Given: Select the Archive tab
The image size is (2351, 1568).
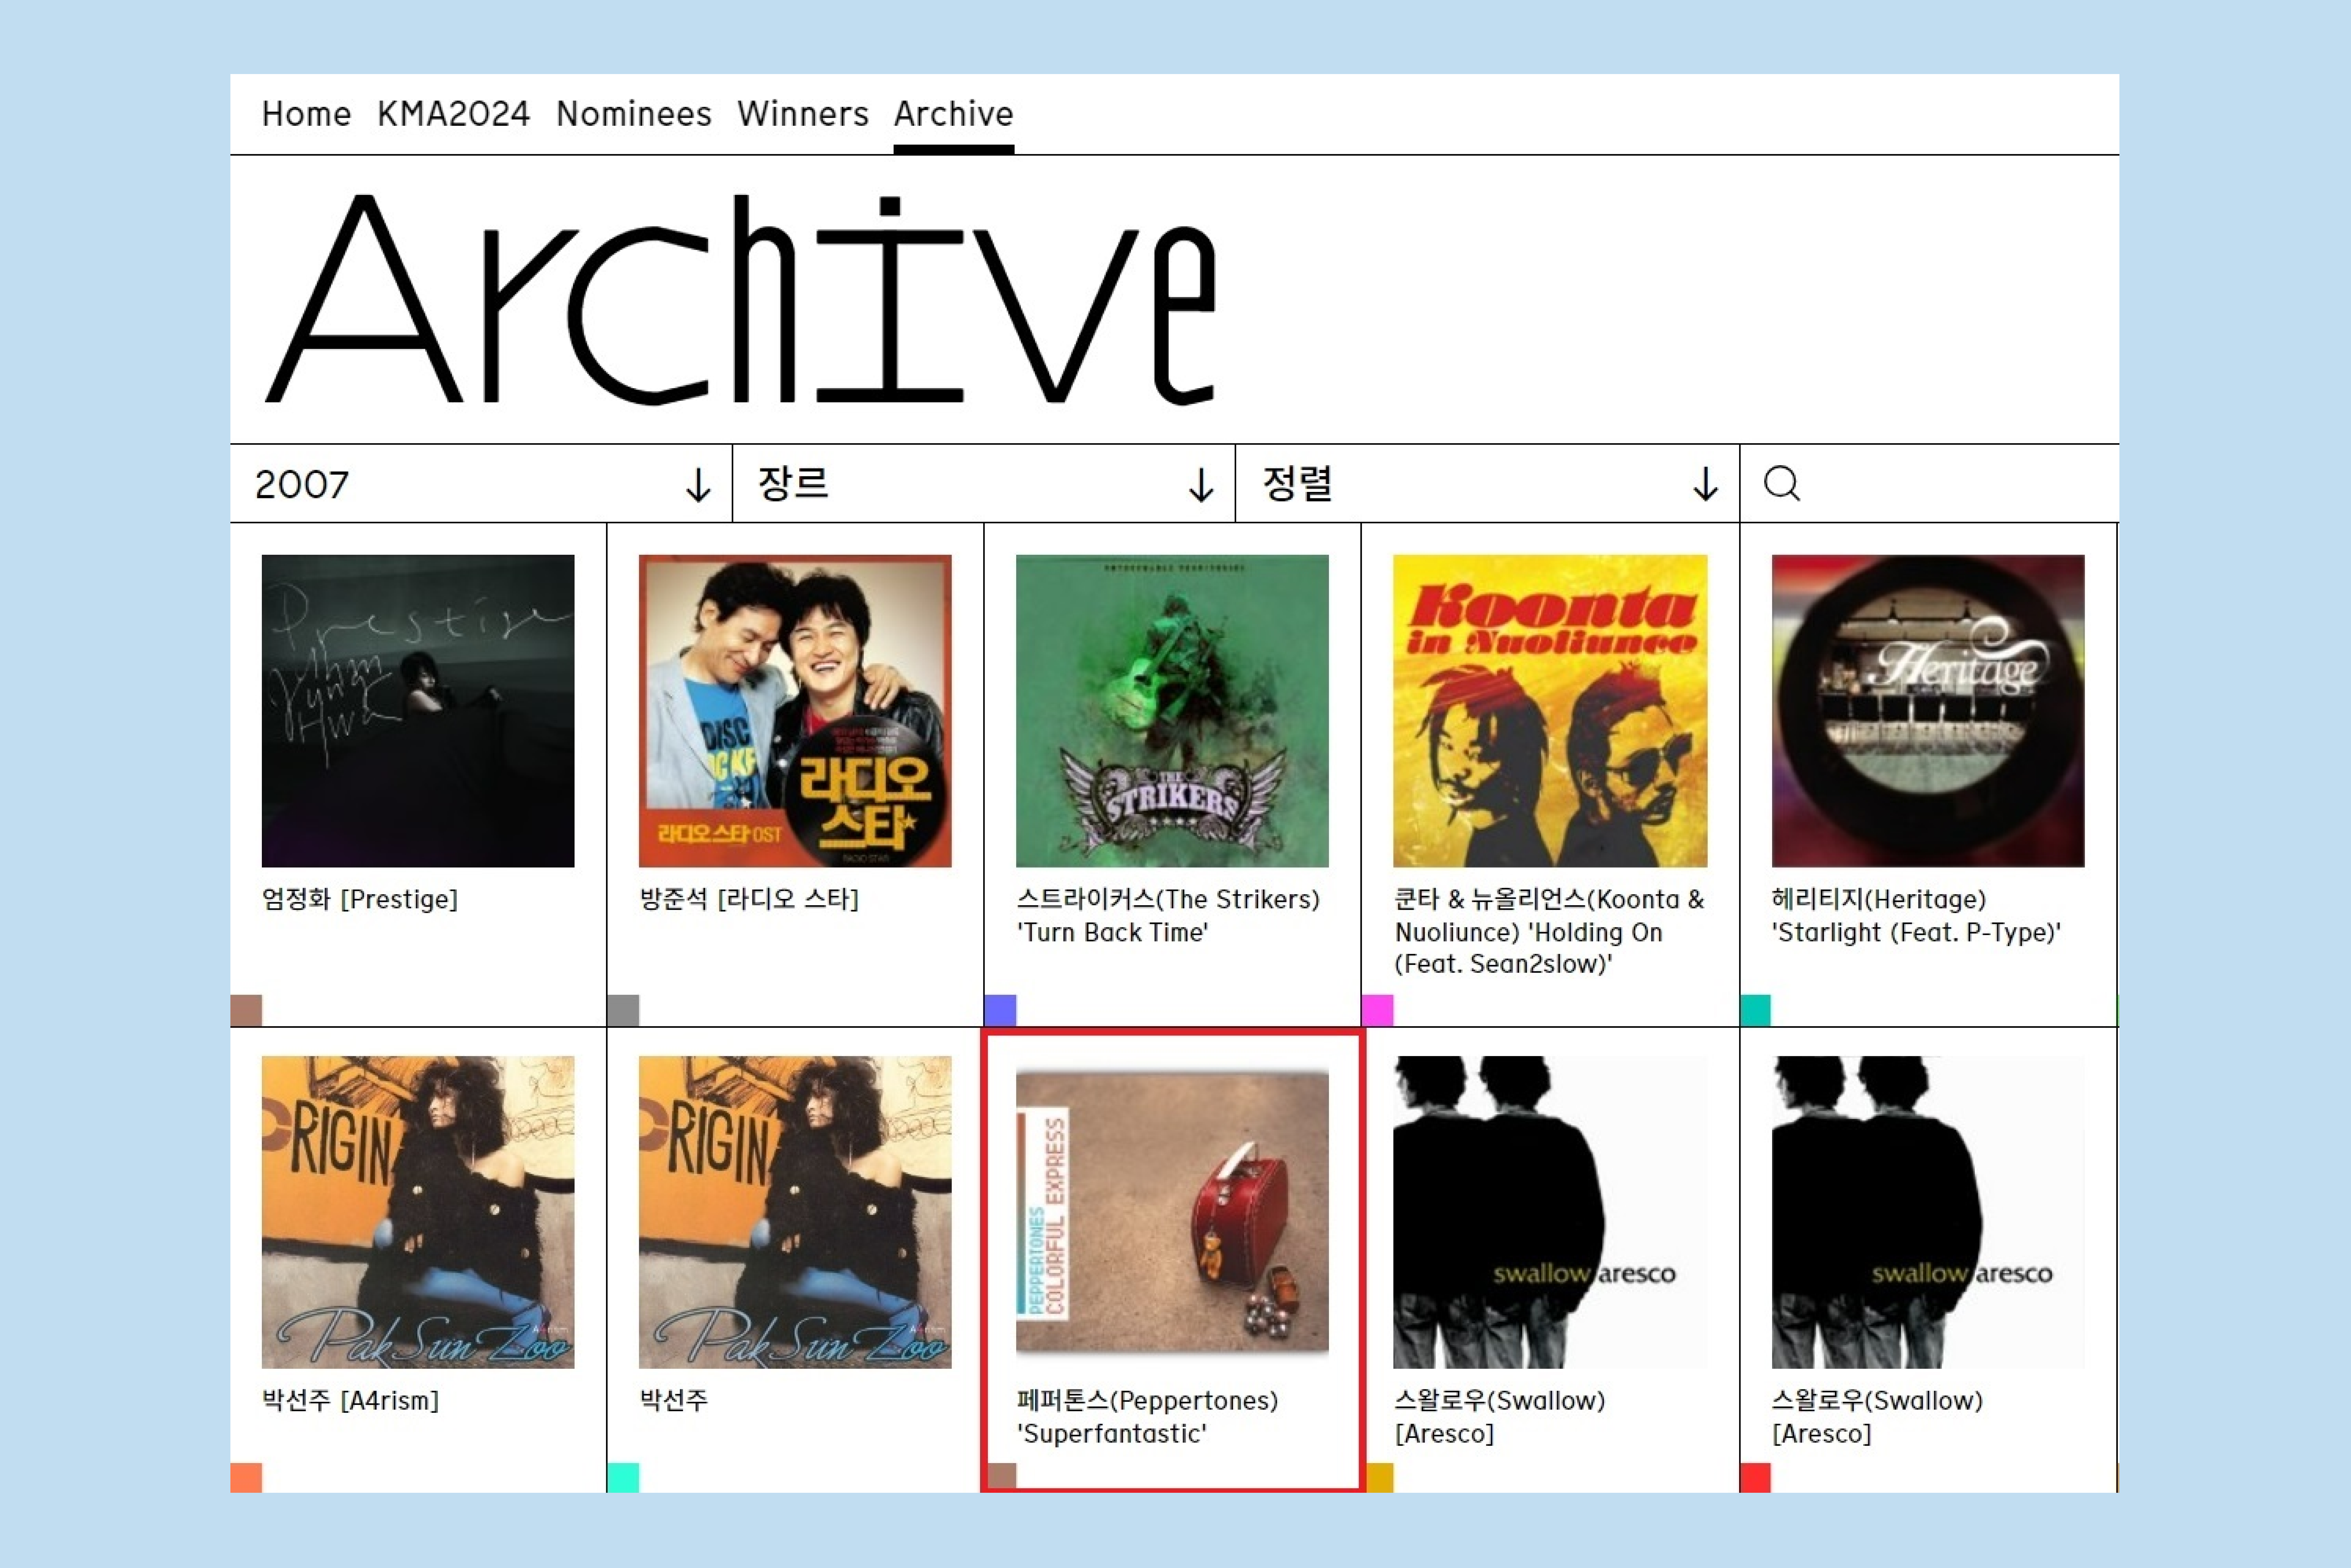Looking at the screenshot, I should pyautogui.click(x=953, y=114).
